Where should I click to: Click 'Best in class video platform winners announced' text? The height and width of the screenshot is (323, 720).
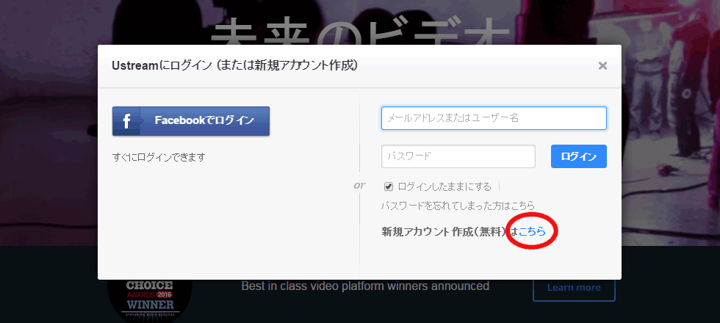pyautogui.click(x=365, y=286)
